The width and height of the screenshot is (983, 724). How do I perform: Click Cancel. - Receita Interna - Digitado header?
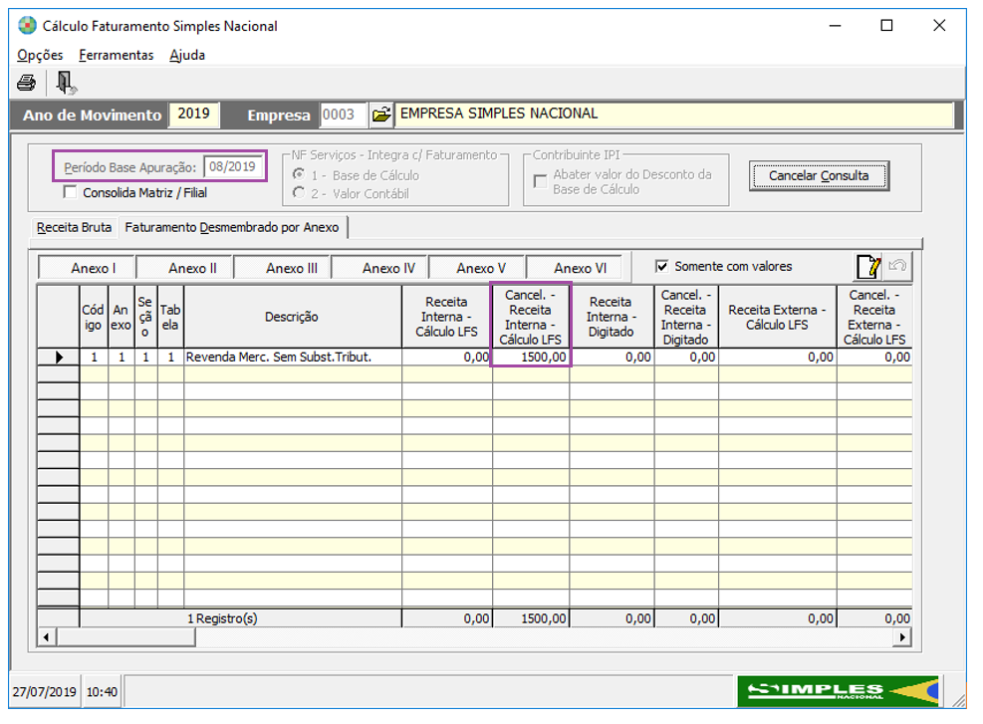(x=686, y=317)
